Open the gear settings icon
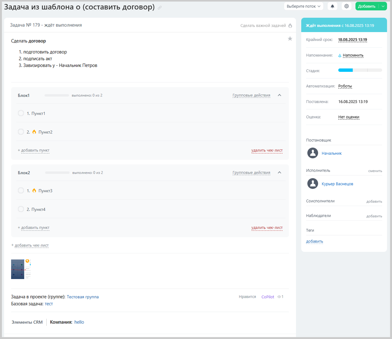Viewport: 392px width, 339px height. tap(346, 6)
